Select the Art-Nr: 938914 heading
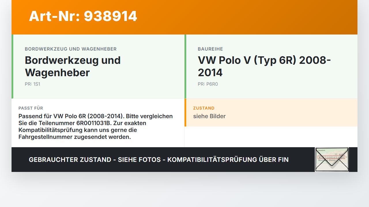This screenshot has width=369, height=207. pyautogui.click(x=83, y=16)
